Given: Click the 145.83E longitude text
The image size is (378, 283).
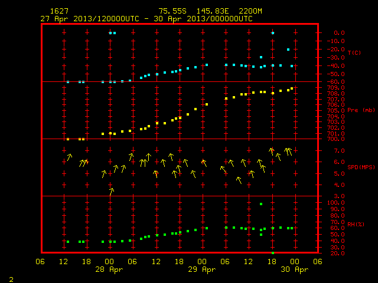Looking at the screenshot, I should 213,11.
